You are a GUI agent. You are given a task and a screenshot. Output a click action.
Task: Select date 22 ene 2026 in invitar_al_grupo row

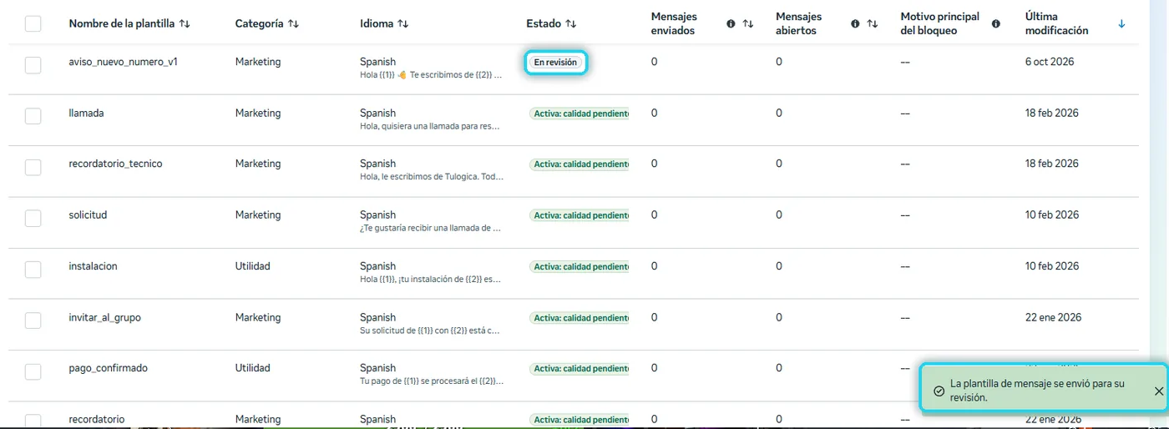[x=1054, y=317]
